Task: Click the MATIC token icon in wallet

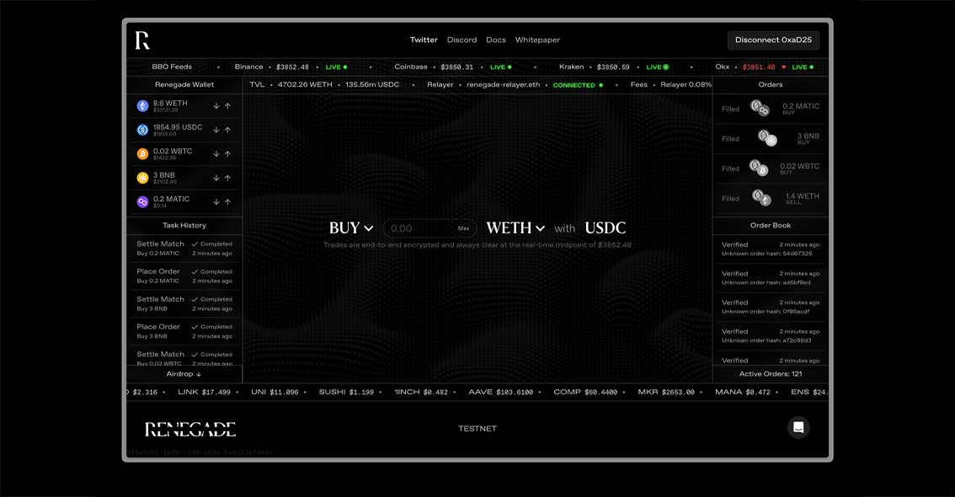Action: (142, 201)
